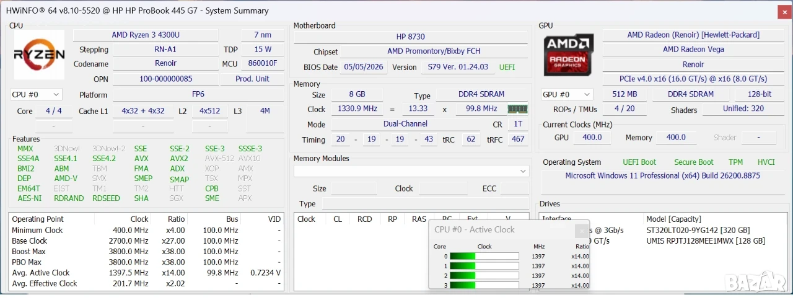Click the 7 nm process field
The width and height of the screenshot is (793, 300).
[263, 35]
